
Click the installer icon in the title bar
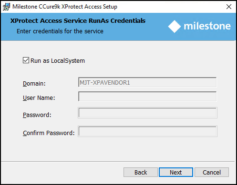point(6,7)
